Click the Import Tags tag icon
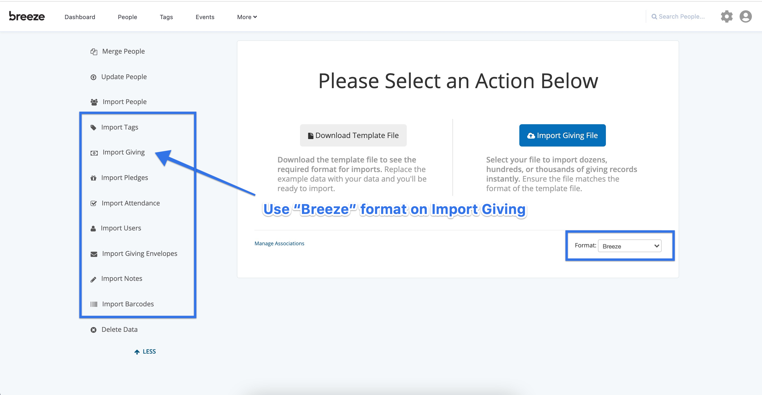The image size is (762, 395). (93, 127)
